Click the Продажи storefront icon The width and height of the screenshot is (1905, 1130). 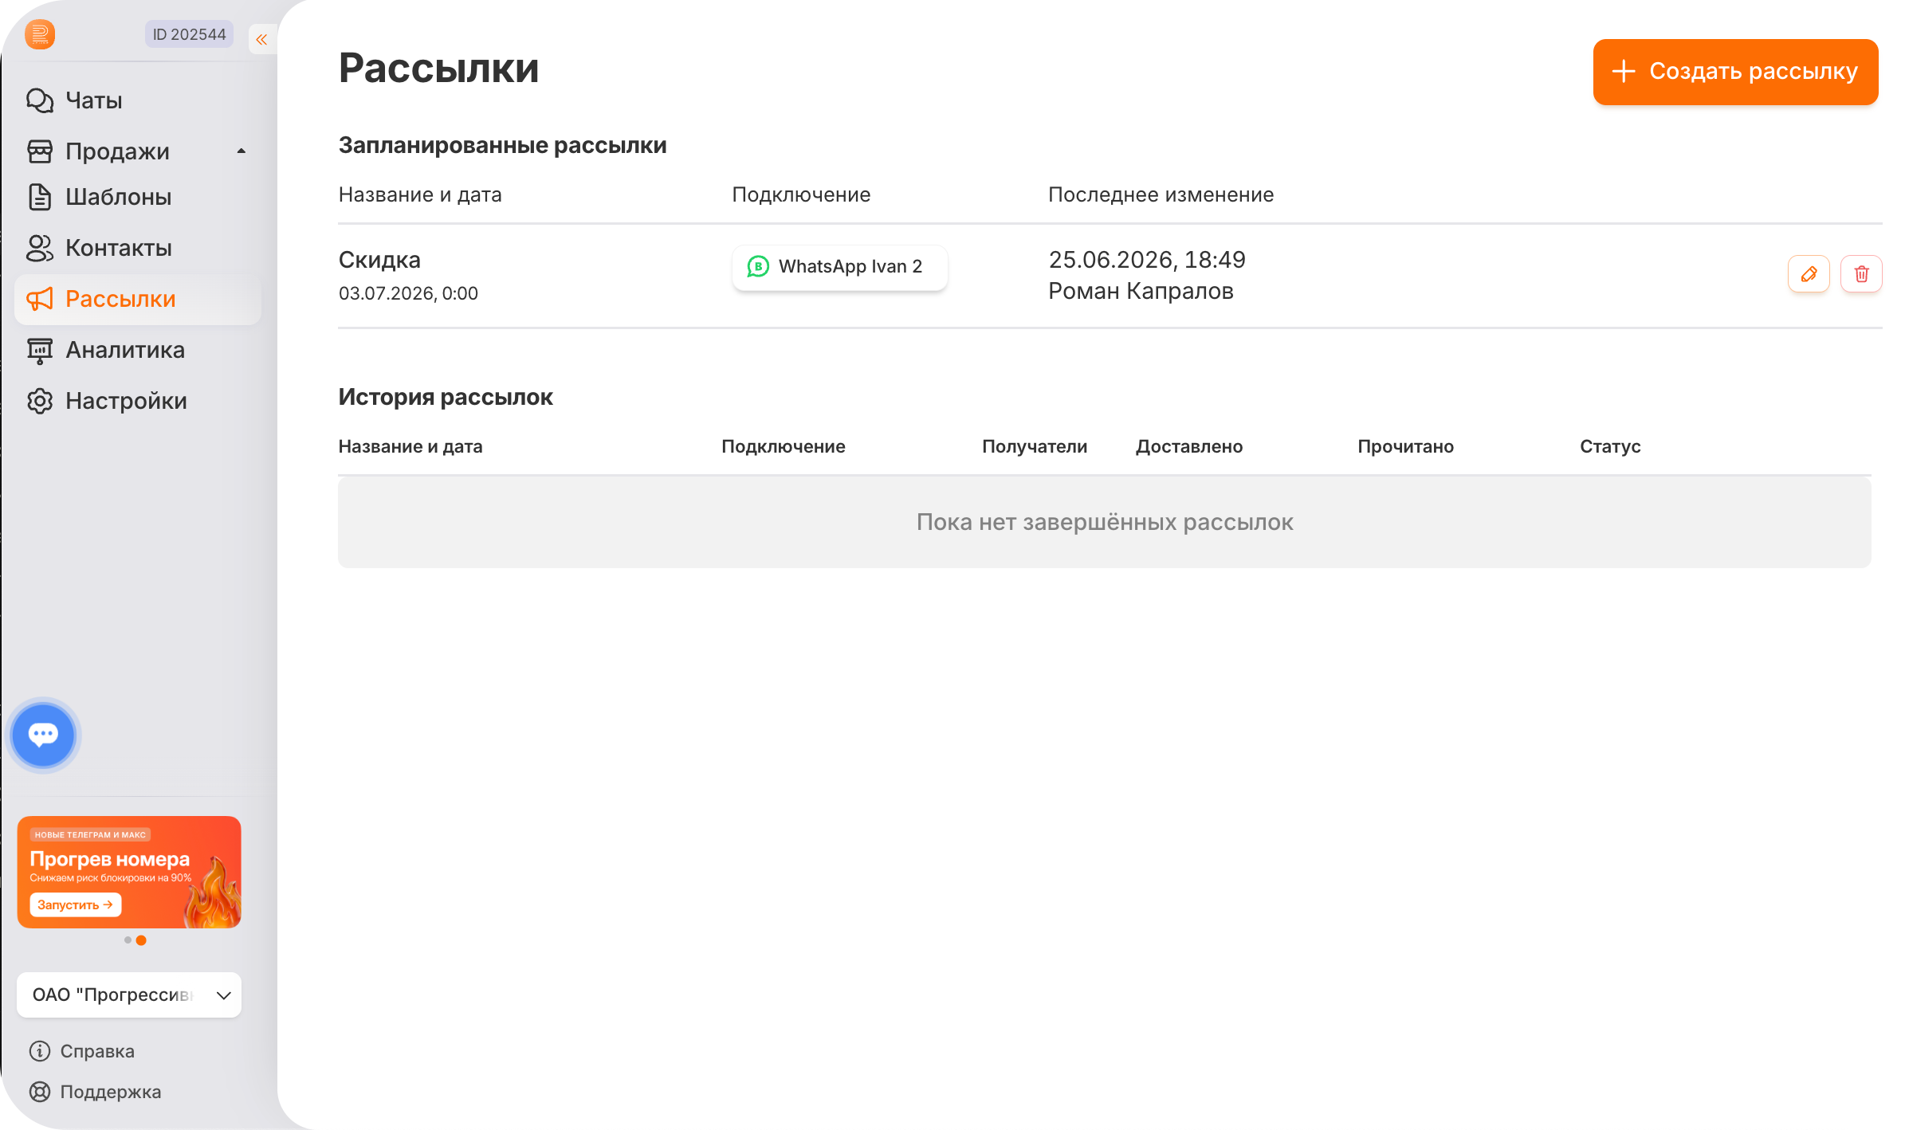coord(40,151)
